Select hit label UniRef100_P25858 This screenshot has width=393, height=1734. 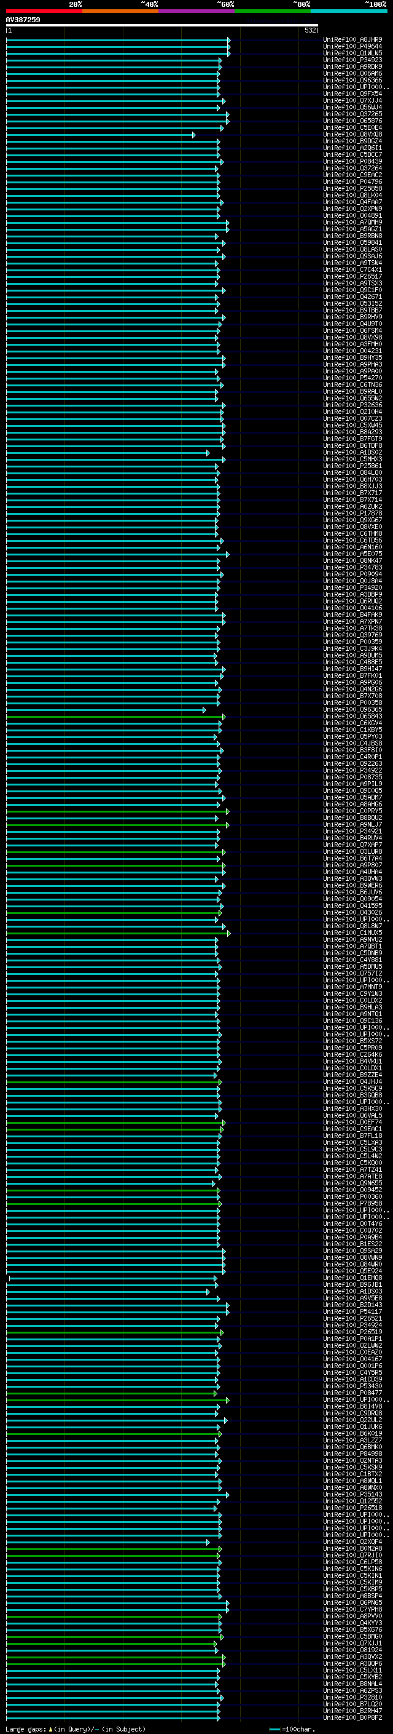click(352, 188)
